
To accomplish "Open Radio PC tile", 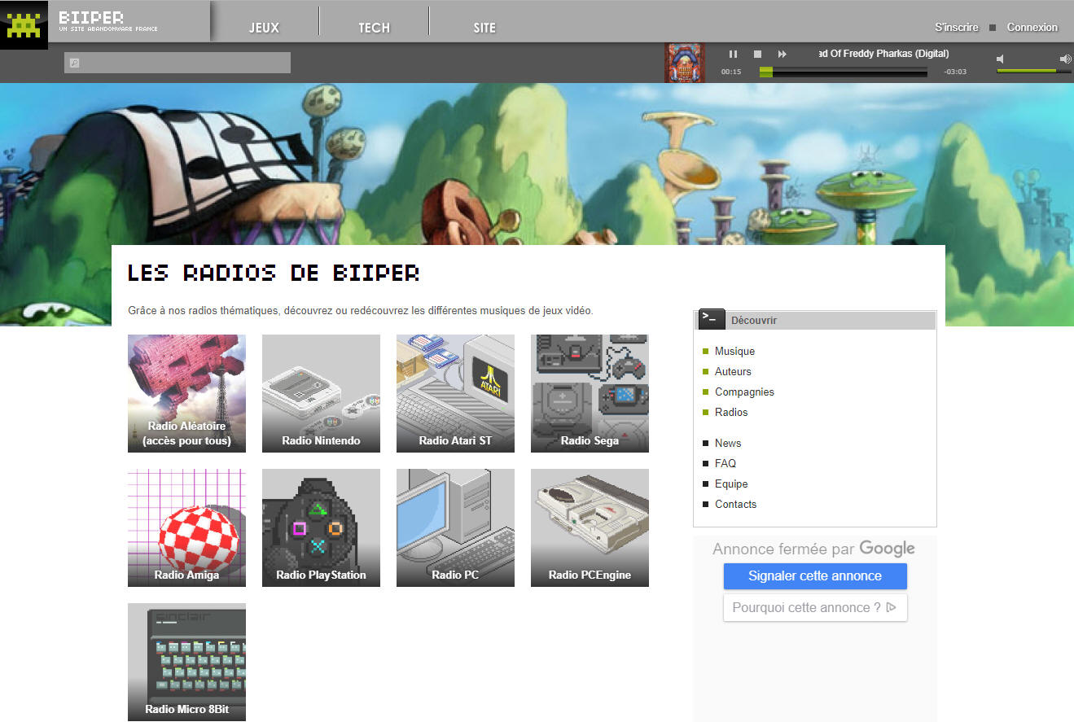I will [455, 527].
